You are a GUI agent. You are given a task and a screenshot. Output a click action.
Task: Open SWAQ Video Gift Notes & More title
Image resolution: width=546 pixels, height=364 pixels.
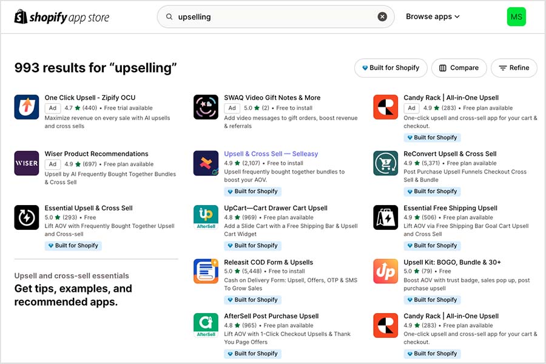click(272, 98)
